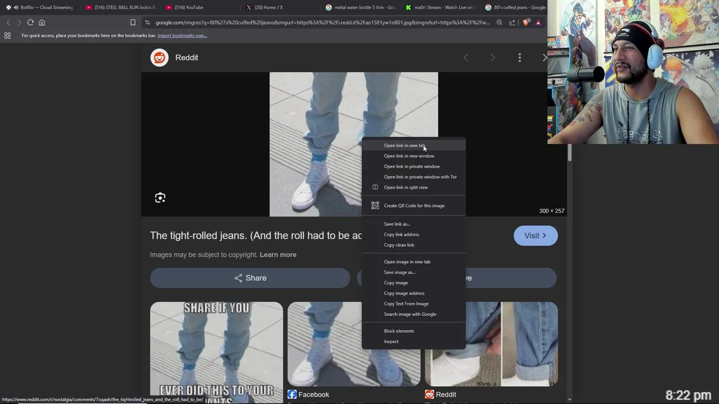The height and width of the screenshot is (404, 719).
Task: Choose Inspect in context menu
Action: click(414, 341)
